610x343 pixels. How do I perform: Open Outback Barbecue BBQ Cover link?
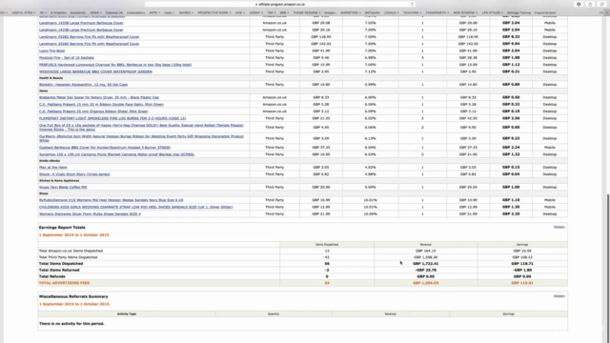pyautogui.click(x=105, y=148)
